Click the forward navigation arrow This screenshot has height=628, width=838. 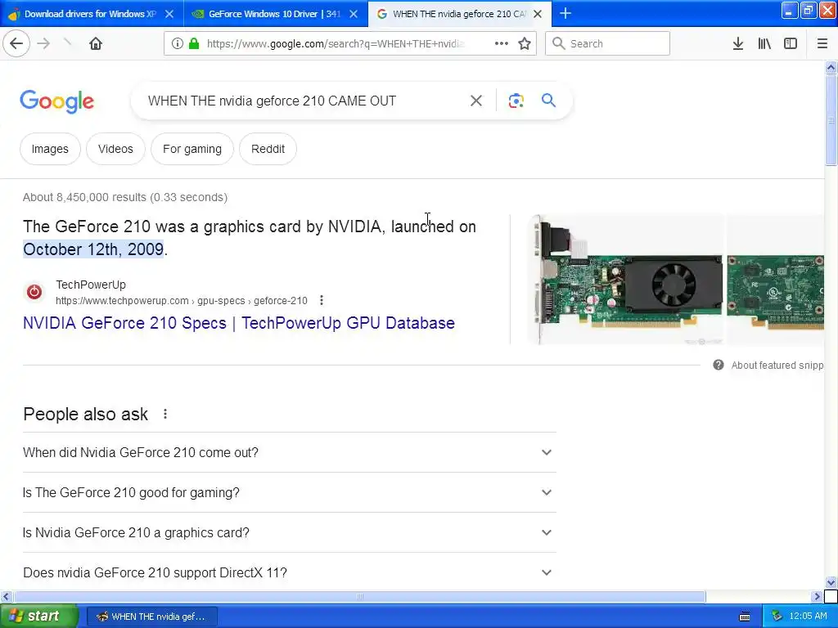tap(44, 43)
